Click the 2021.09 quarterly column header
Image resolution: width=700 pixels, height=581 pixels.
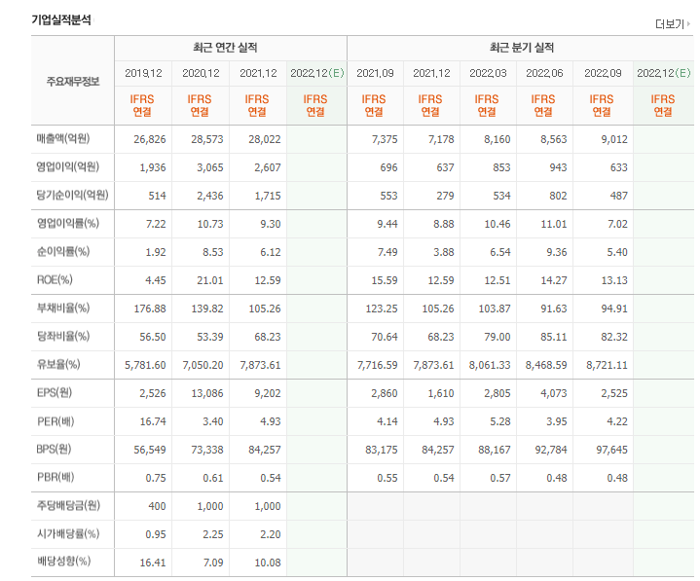pyautogui.click(x=375, y=73)
